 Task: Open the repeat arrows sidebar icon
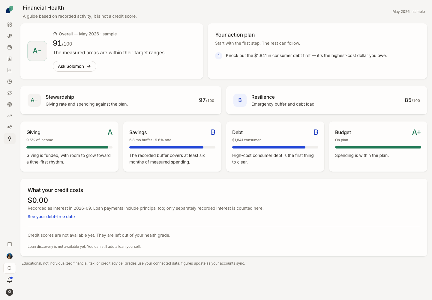click(x=10, y=93)
